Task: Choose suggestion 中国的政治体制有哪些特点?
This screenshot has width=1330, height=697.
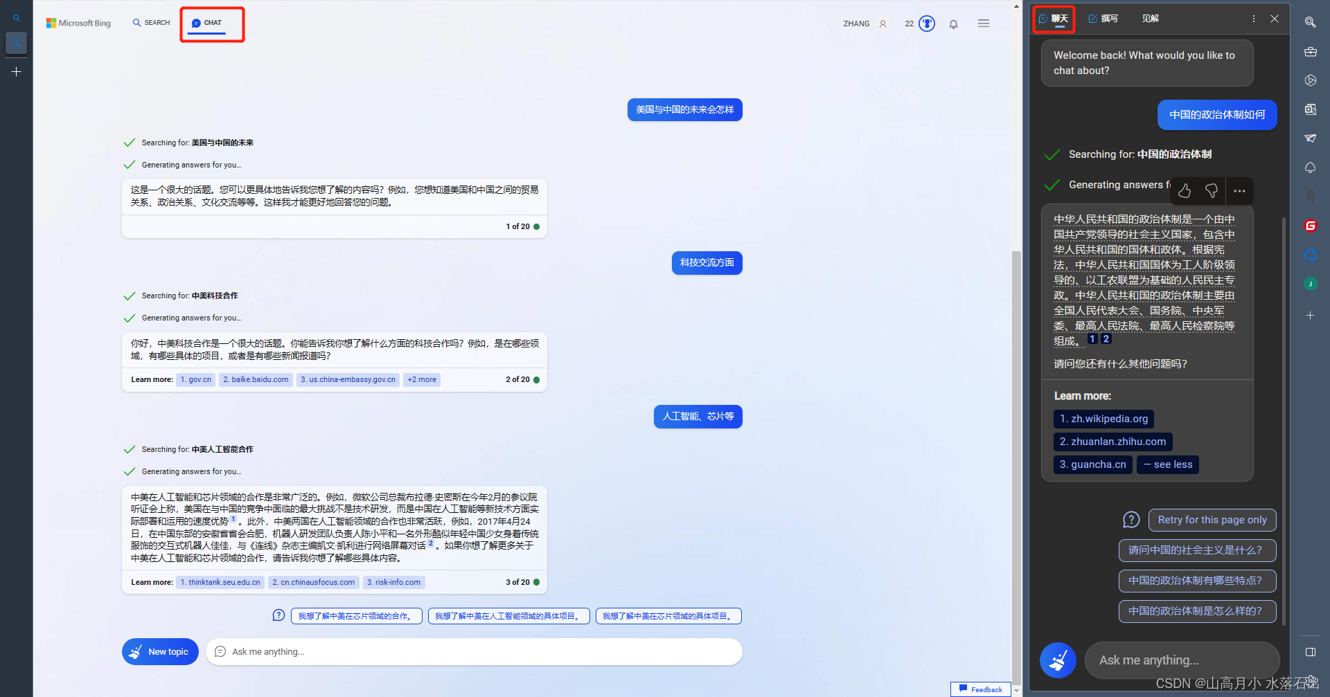Action: [1197, 581]
